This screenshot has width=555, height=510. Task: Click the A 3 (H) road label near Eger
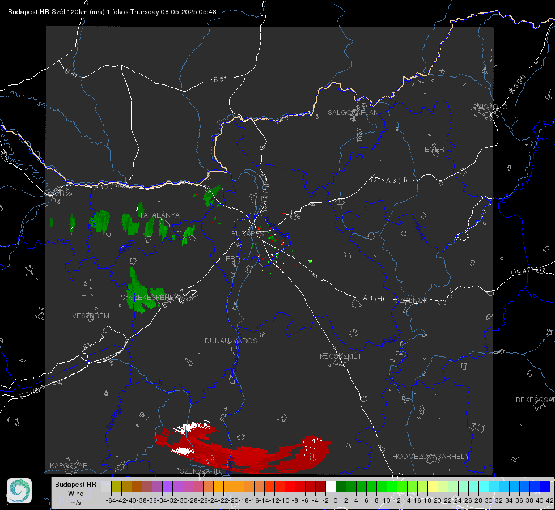point(396,180)
